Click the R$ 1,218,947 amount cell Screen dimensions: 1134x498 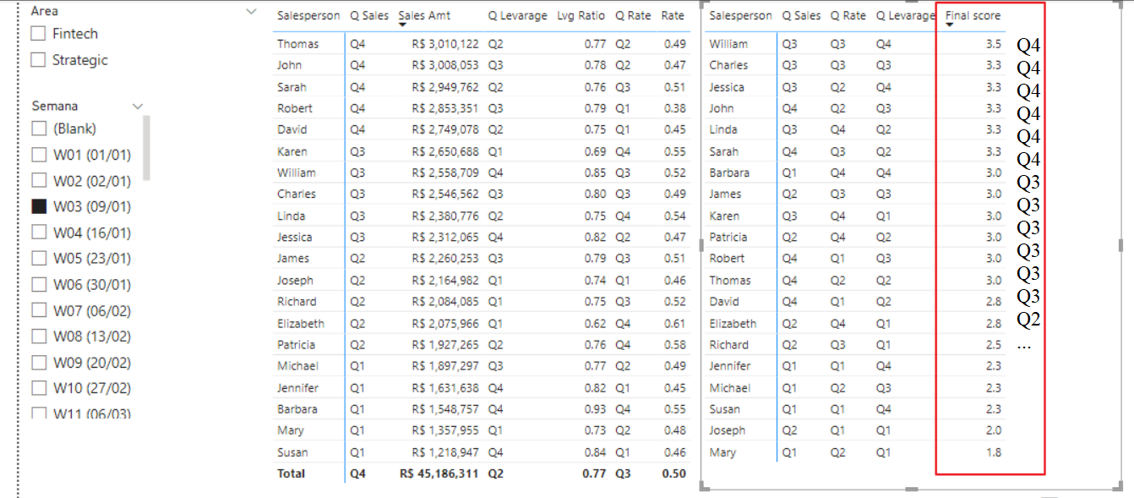click(x=445, y=452)
